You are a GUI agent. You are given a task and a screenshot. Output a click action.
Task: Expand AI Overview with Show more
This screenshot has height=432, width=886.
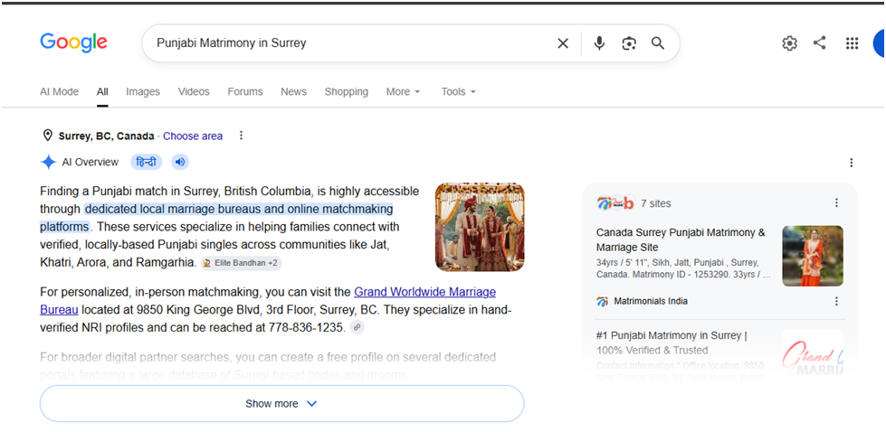282,404
